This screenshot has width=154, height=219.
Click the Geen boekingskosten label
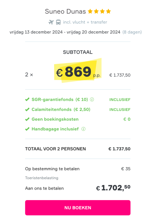tap(55, 119)
